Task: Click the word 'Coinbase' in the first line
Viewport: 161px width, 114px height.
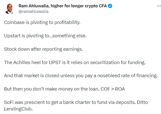Action: point(14,22)
